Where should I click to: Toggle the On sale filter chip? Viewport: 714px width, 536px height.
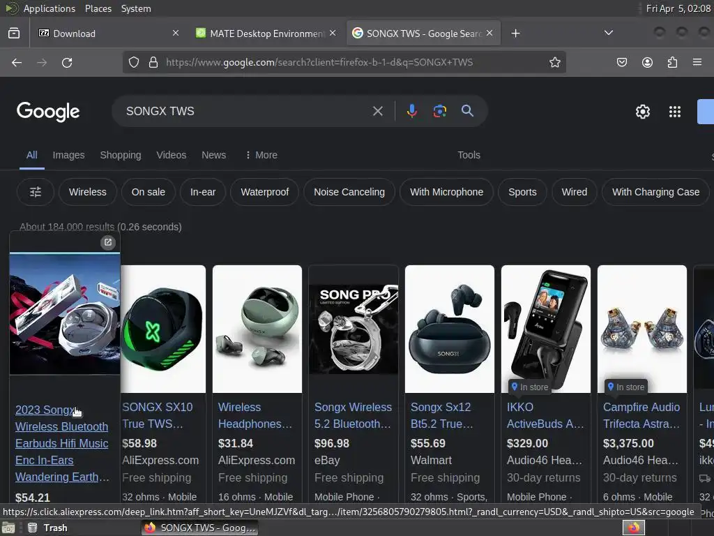click(148, 192)
